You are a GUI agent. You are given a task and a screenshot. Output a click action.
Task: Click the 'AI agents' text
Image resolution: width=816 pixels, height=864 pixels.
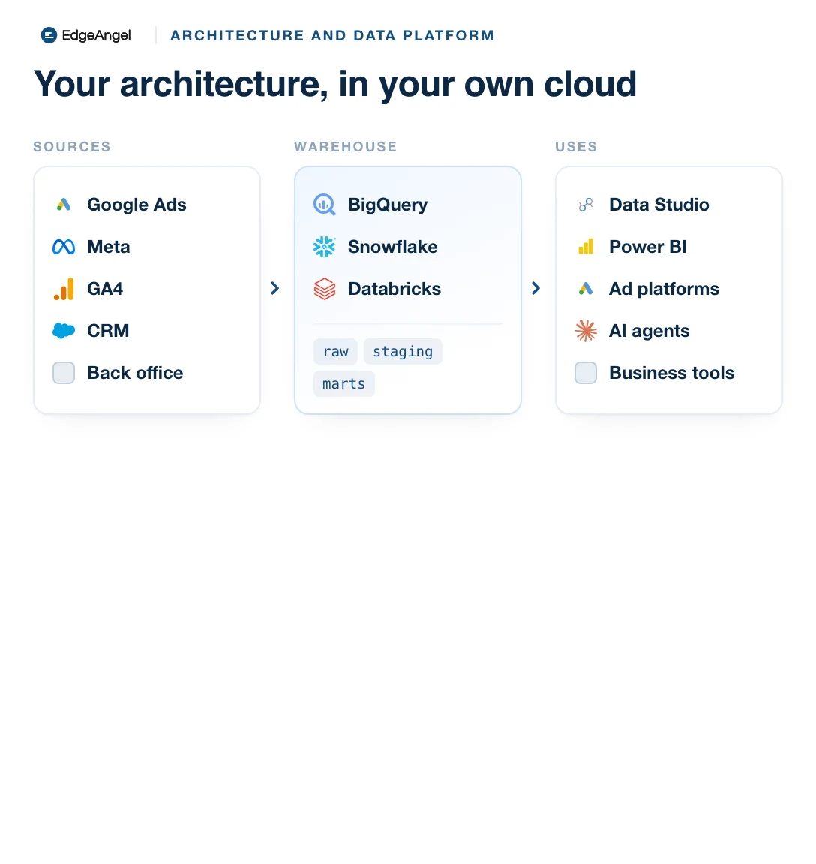click(x=649, y=331)
